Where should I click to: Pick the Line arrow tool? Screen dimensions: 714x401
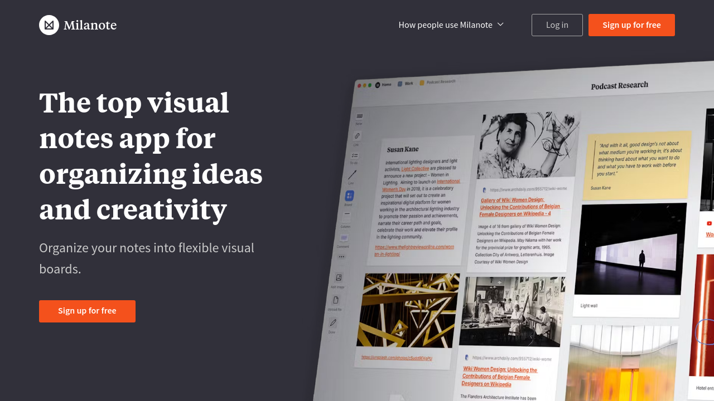tap(352, 175)
